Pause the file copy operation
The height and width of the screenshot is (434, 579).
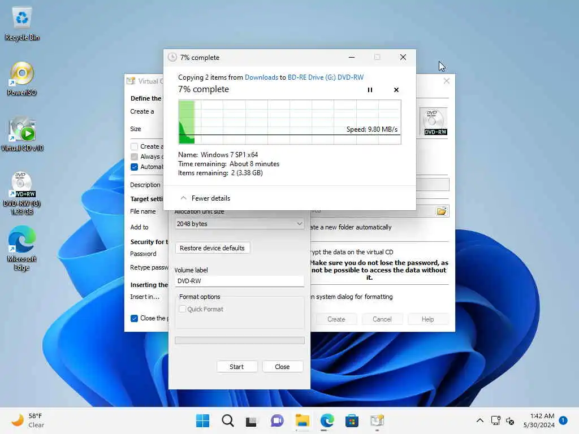(370, 90)
